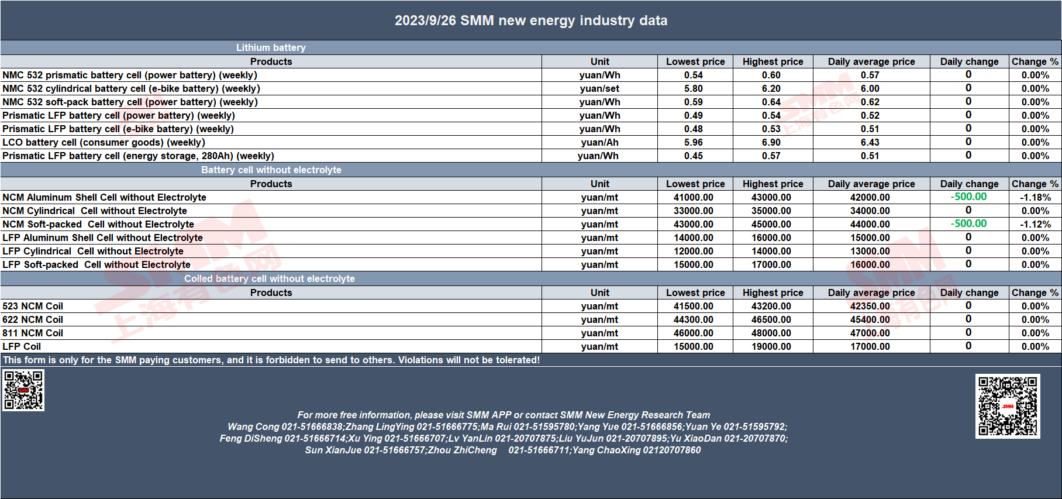Click 'Prismatic LFP battery cell (e-bike battery)' row
Viewport: 1062px width, 499px height.
pos(531,129)
